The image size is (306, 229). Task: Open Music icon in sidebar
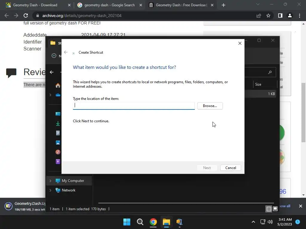point(58,152)
